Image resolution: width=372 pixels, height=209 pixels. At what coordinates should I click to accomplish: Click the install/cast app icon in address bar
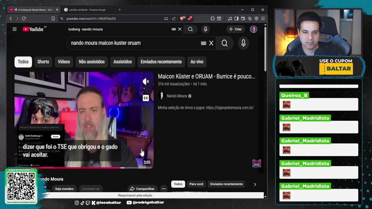[x=166, y=18]
